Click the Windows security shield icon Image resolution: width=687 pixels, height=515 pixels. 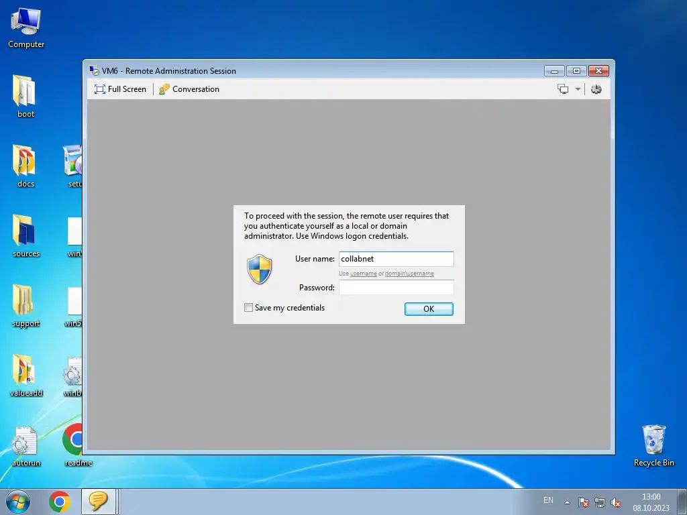(260, 269)
